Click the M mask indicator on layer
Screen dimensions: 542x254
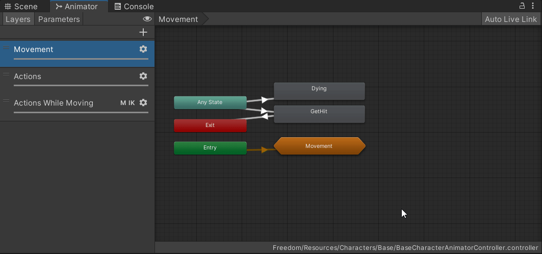click(123, 103)
